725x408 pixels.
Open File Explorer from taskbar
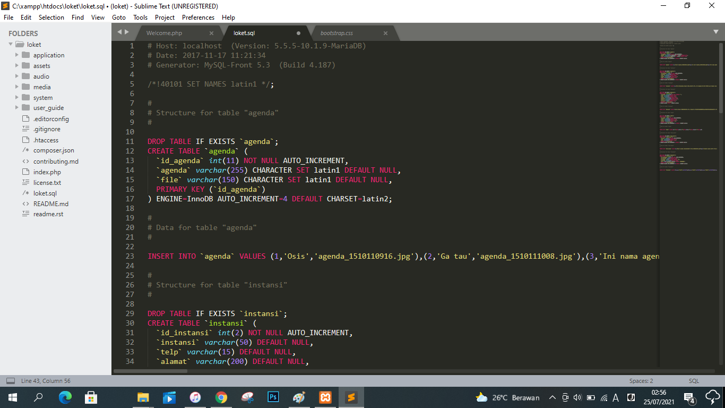coord(143,397)
